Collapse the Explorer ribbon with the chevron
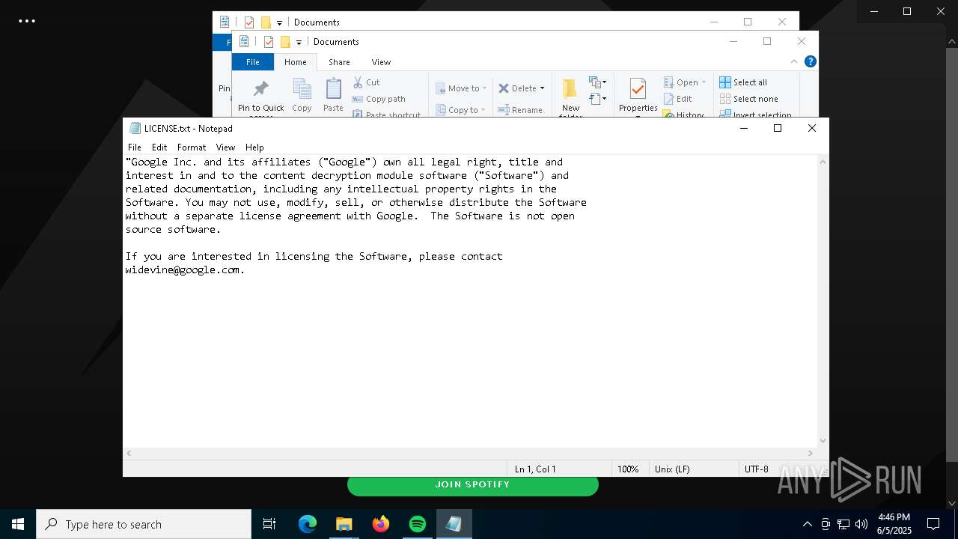The width and height of the screenshot is (958, 539). pyautogui.click(x=794, y=61)
